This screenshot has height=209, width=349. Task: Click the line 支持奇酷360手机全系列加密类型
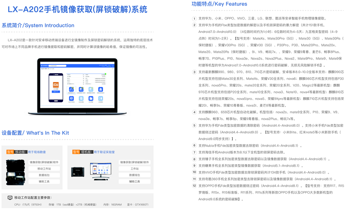[x=267, y=179]
